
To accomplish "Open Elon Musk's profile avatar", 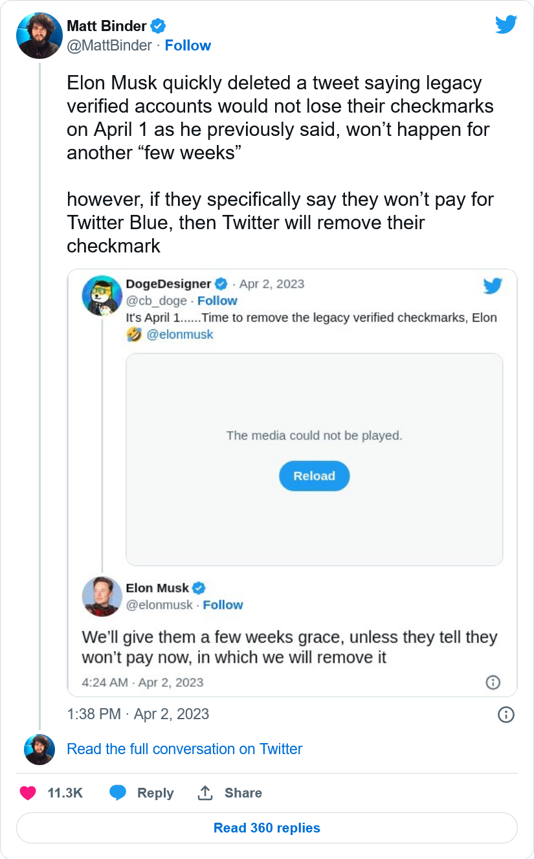I will 102,596.
